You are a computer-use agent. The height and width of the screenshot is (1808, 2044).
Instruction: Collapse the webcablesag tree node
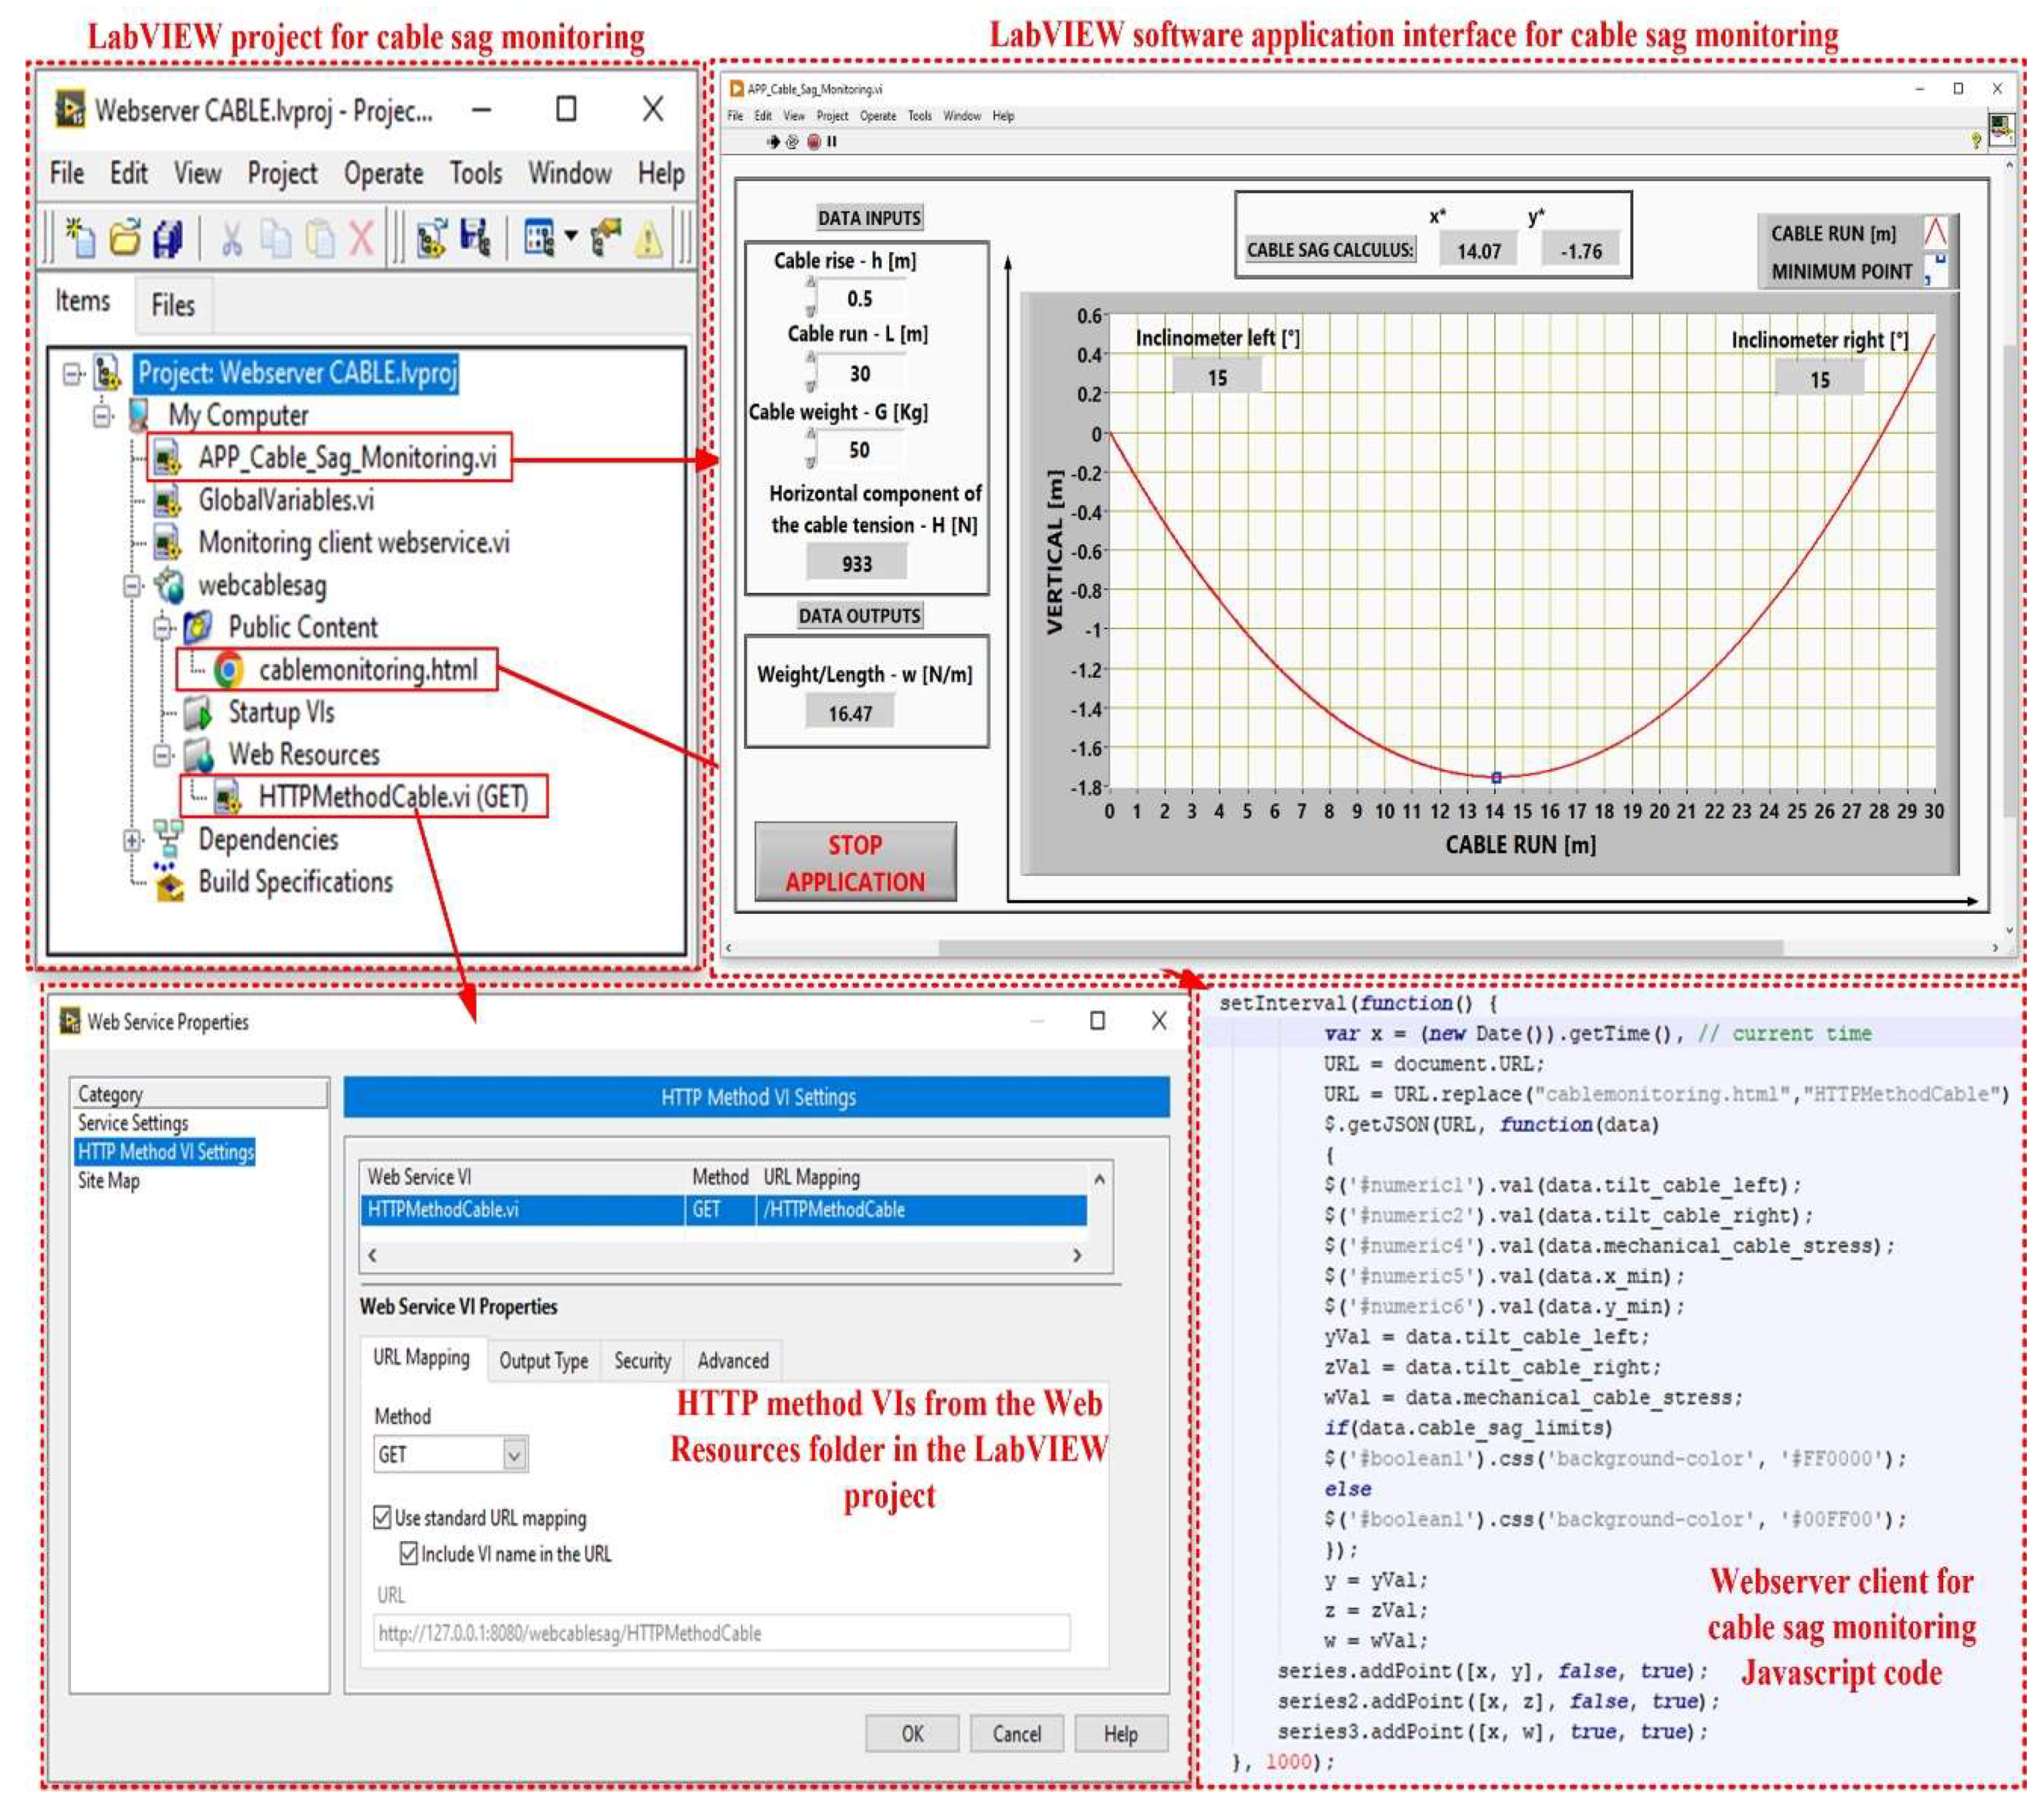point(132,586)
